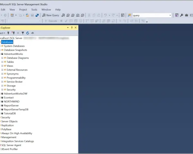
Task: Open the Toolbox icon
Action: coord(187,15)
